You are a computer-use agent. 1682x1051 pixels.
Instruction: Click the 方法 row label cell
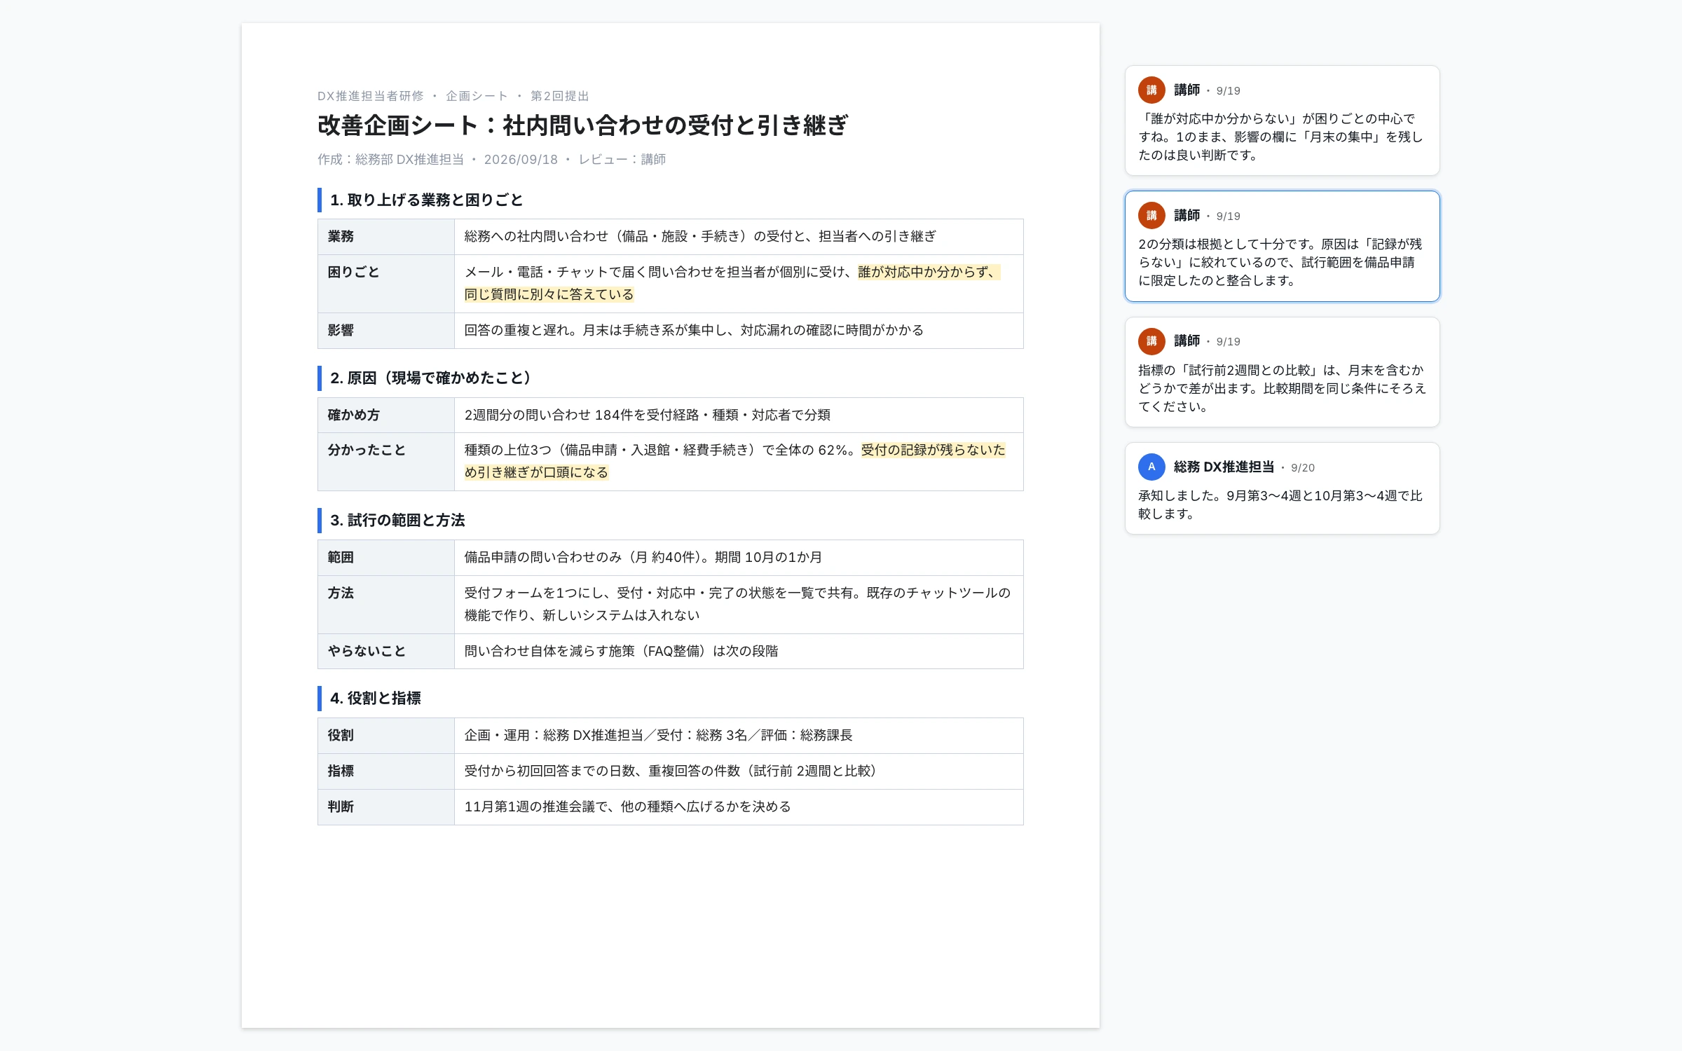(x=386, y=605)
